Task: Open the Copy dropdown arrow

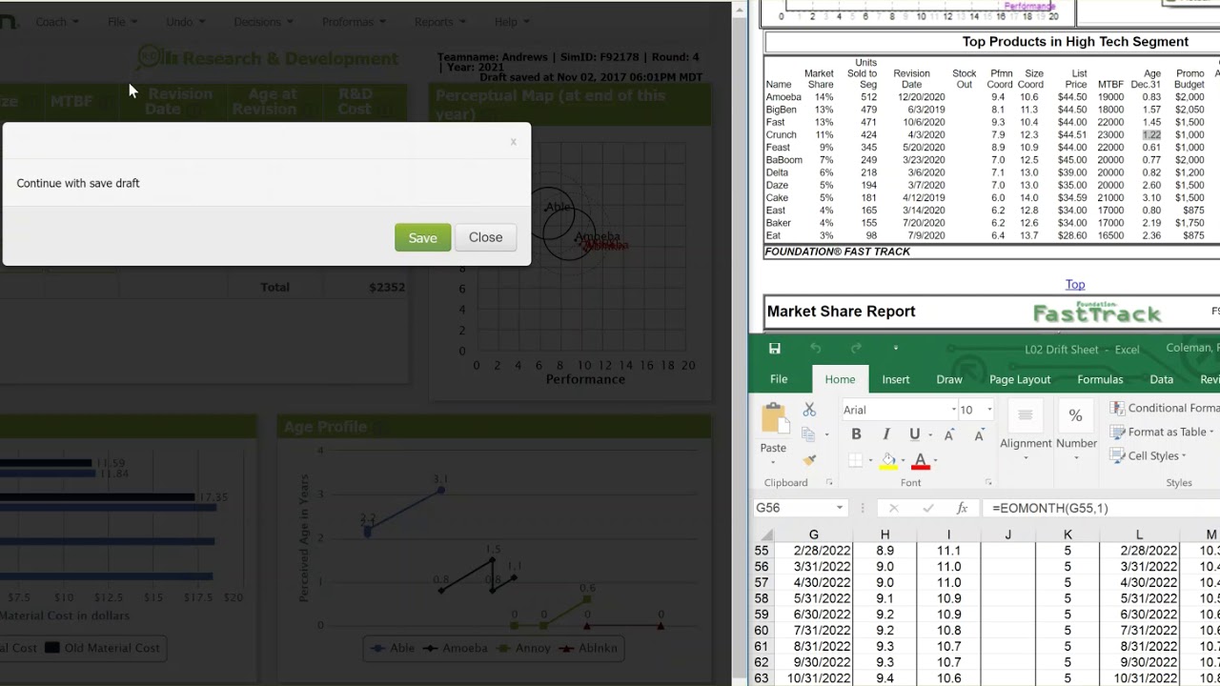Action: [x=825, y=434]
